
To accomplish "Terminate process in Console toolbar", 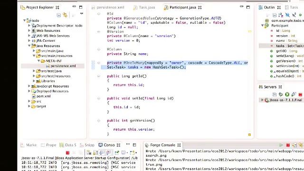I will pos(67,153).
